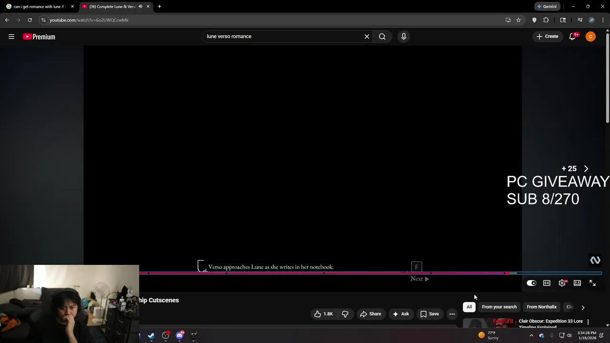The width and height of the screenshot is (610, 343).
Task: Select the From your search chip
Action: 499,307
